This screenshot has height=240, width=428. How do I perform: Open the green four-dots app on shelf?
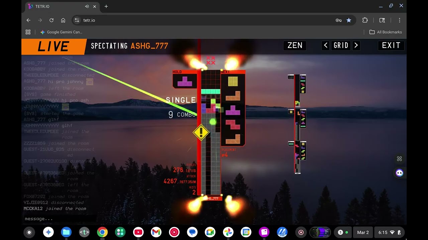click(x=120, y=232)
